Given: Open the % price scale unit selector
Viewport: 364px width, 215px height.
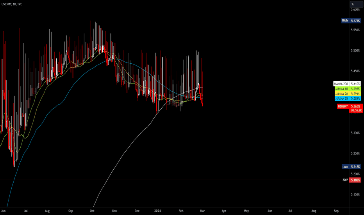Looking at the screenshot, I should pyautogui.click(x=356, y=4).
